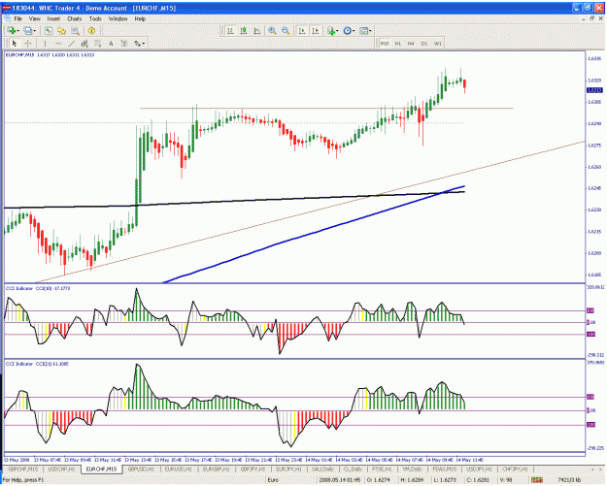Switch to the EURJPY,H1 chart tab
Image resolution: width=607 pixels, height=486 pixels.
pos(288,469)
